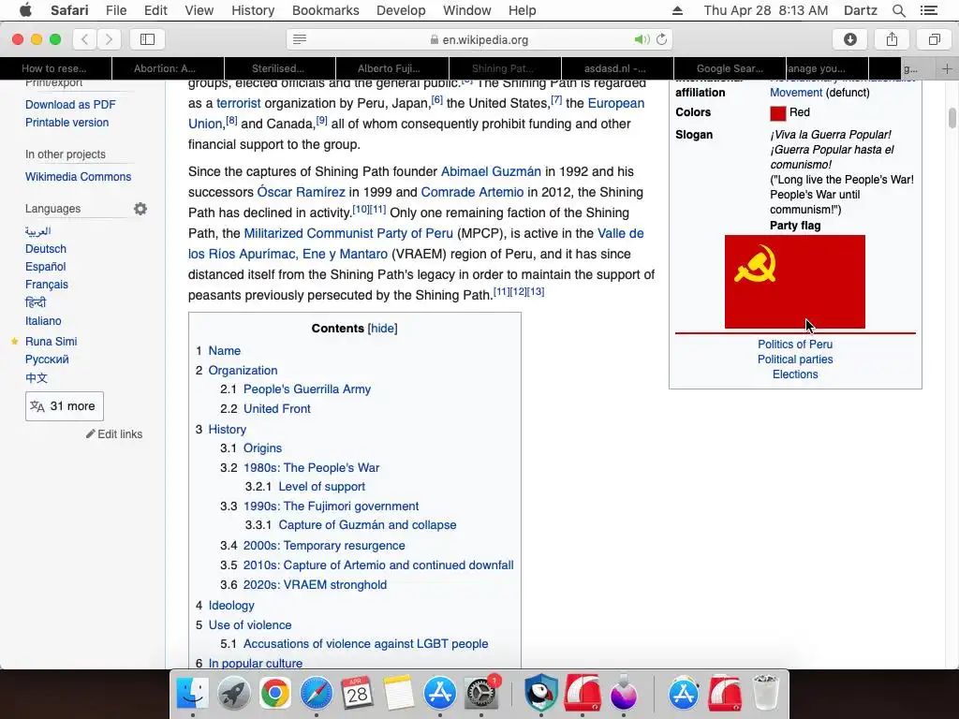The image size is (959, 719).
Task: Jump to contents entry 3.2 1980s: The People's War
Action: tap(311, 468)
